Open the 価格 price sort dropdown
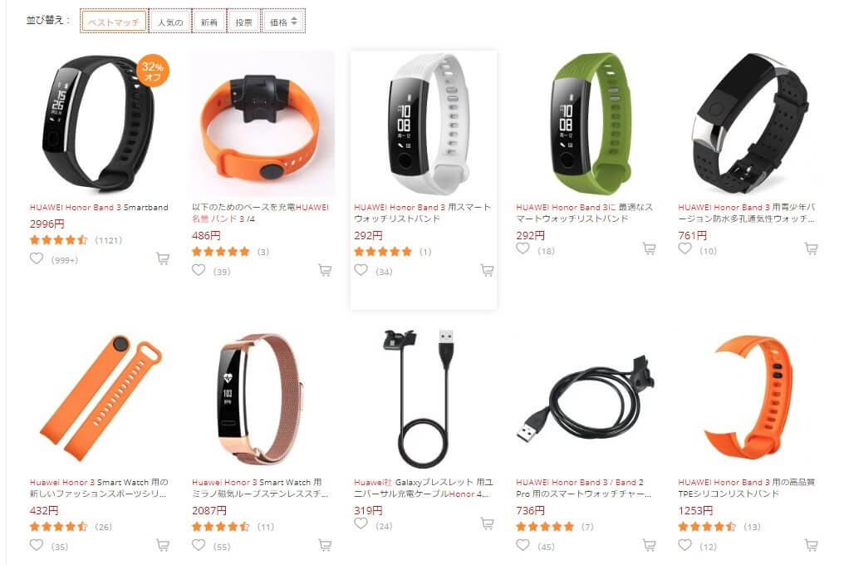The width and height of the screenshot is (849, 565). 284,22
